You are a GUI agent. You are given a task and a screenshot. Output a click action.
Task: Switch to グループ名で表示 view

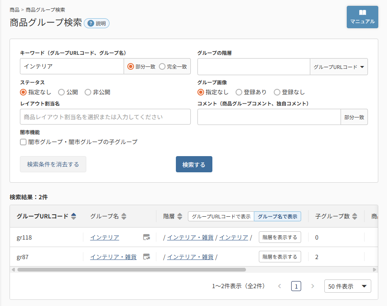click(x=277, y=216)
